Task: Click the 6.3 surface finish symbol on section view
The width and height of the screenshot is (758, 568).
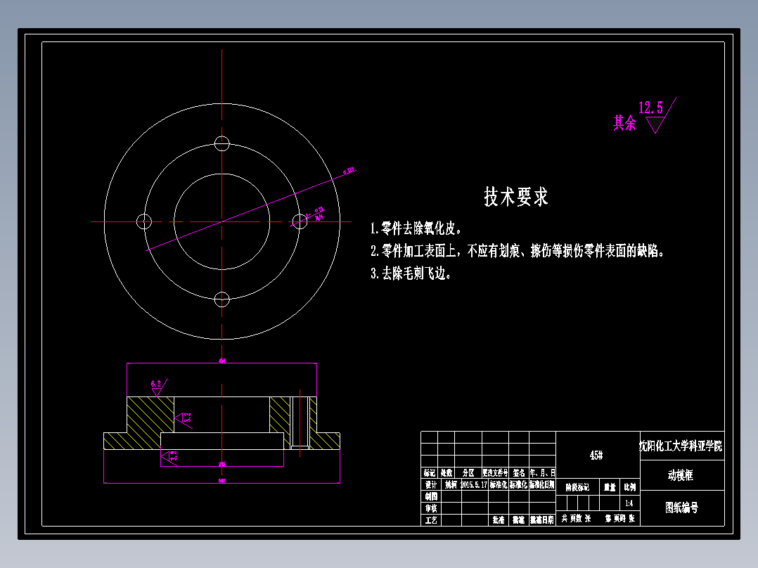Action: pyautogui.click(x=158, y=385)
